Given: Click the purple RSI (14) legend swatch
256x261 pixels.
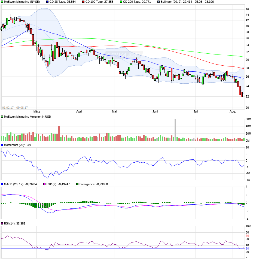Looking at the screenshot, I should point(2,223).
